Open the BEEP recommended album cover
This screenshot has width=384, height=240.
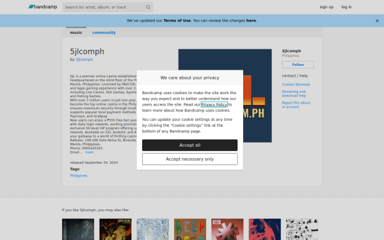point(190,229)
